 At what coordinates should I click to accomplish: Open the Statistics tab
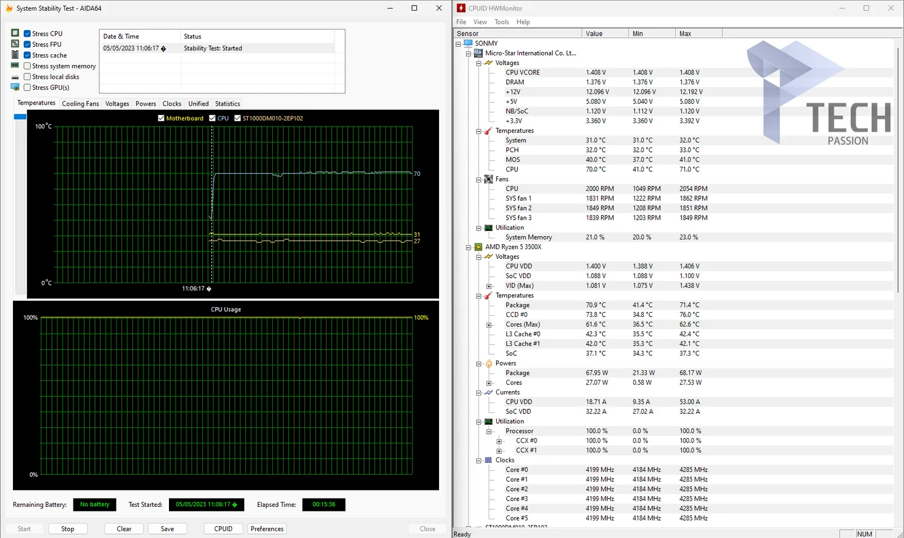click(228, 103)
